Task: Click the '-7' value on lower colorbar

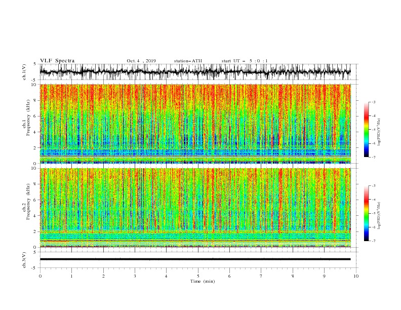Action: [373, 241]
